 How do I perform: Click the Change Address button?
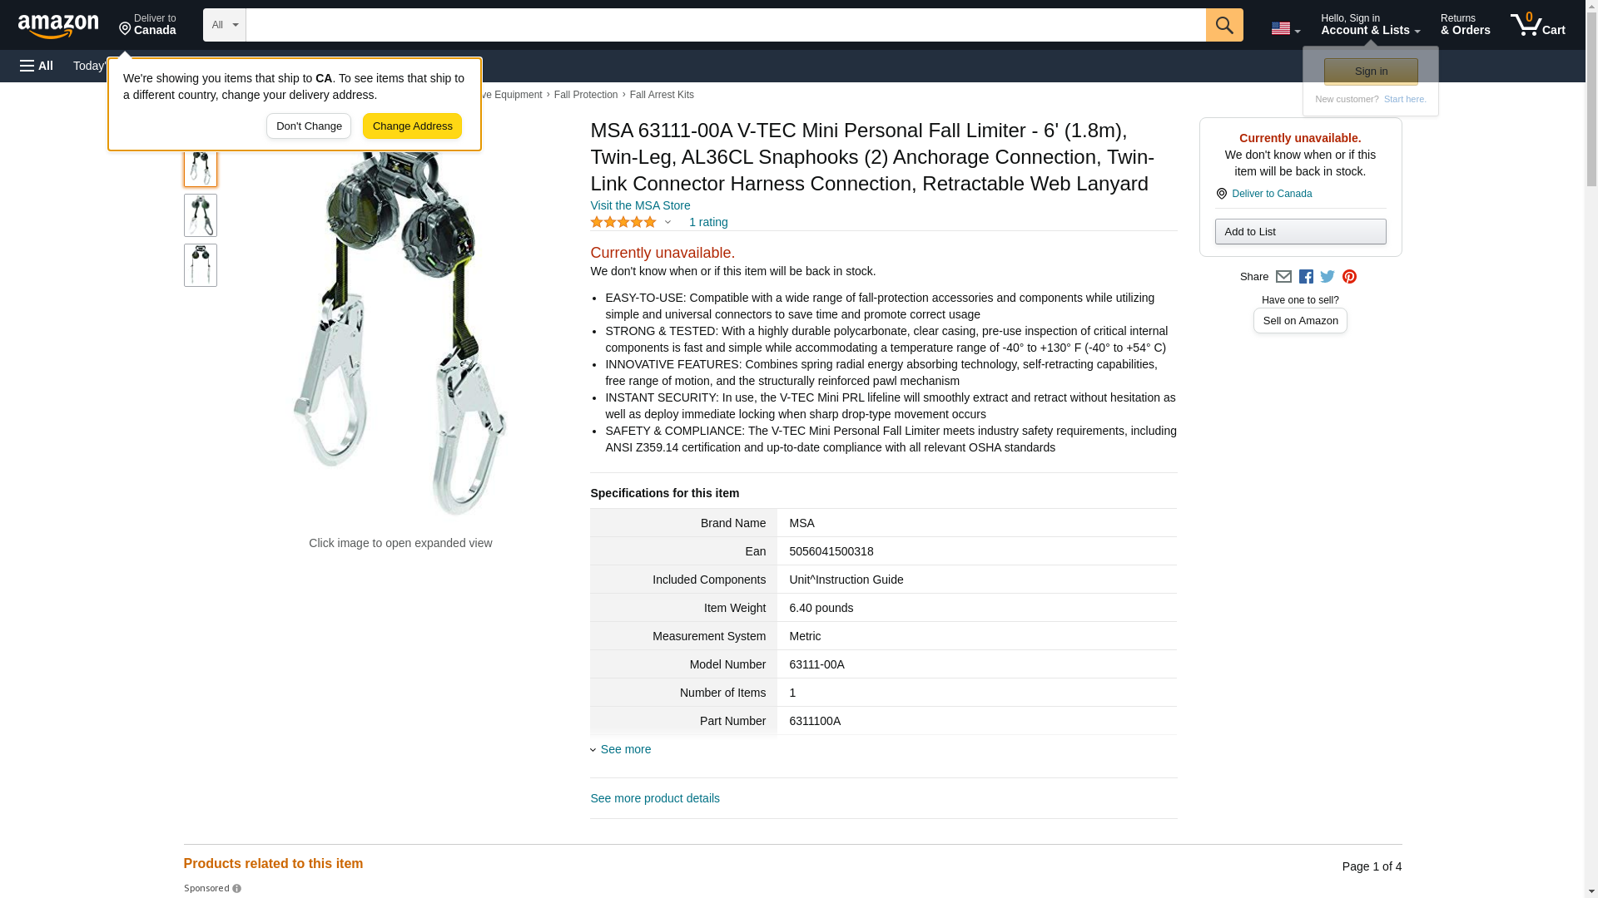tap(412, 126)
